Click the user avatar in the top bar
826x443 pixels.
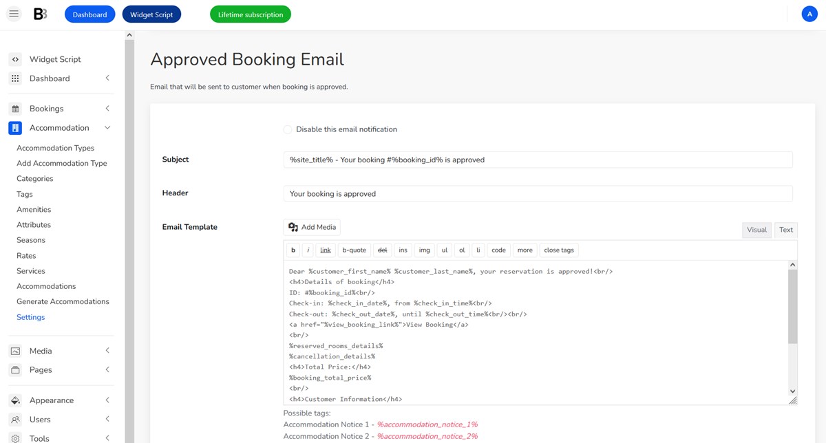point(809,13)
